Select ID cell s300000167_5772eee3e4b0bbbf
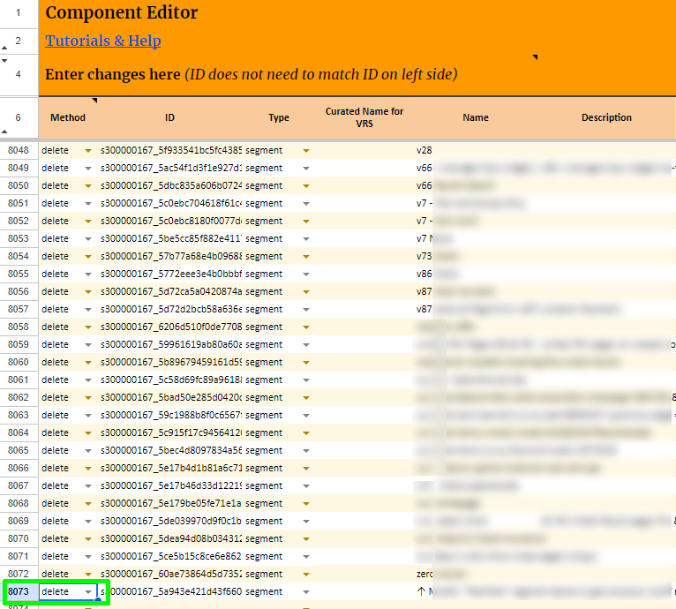The image size is (676, 609). (170, 274)
